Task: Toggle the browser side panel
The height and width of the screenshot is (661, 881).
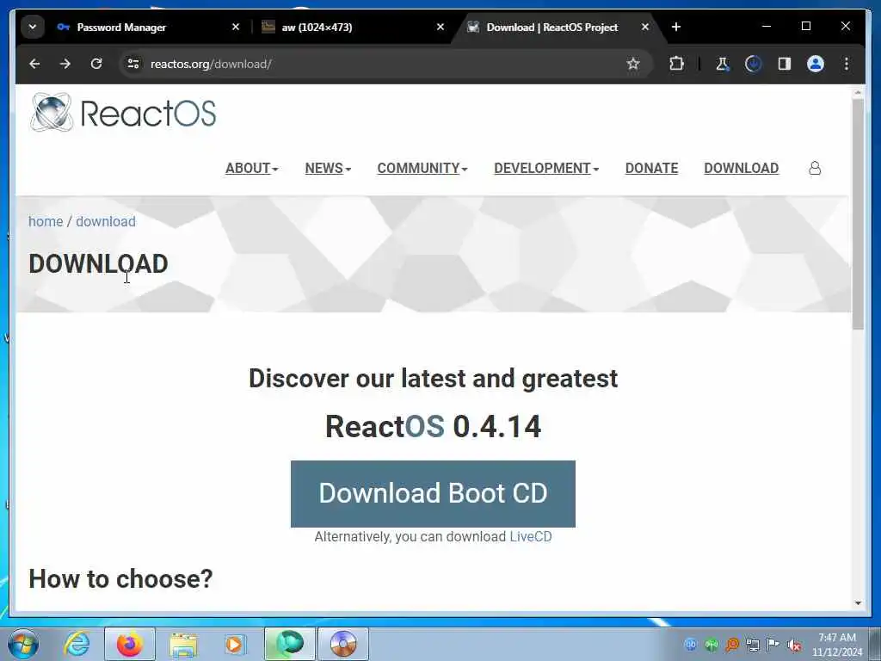Action: click(x=785, y=64)
